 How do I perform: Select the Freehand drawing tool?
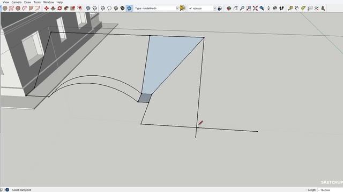click(12, 9)
